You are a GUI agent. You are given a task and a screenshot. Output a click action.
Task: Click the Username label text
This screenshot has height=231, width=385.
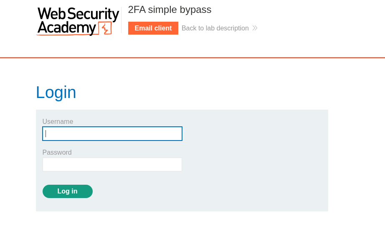(58, 122)
